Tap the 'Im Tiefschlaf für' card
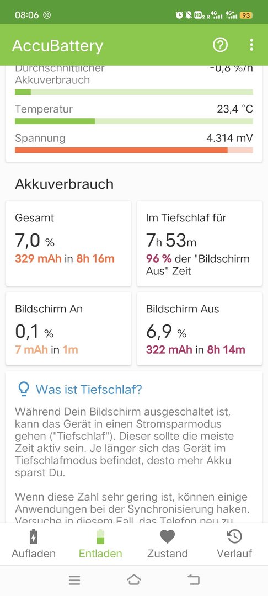Screen dimensions: 268x596 (x=199, y=244)
